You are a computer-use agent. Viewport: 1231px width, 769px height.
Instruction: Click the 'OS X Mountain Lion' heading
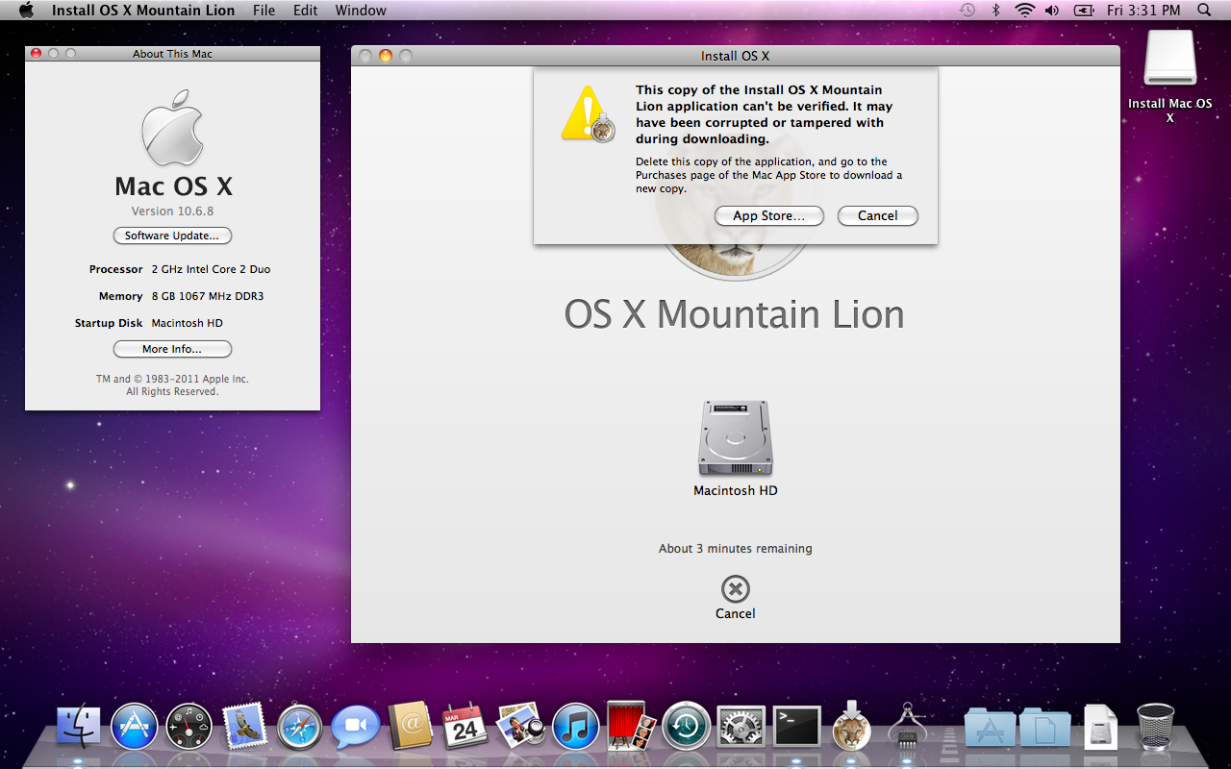pyautogui.click(x=735, y=314)
